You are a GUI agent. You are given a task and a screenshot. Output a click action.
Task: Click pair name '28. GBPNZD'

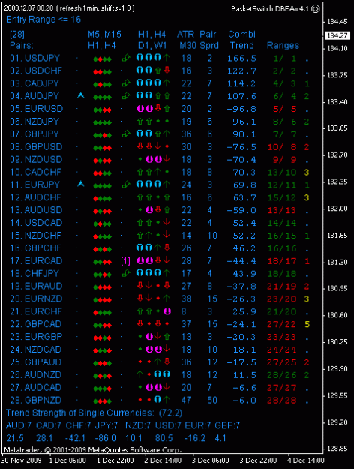(36, 400)
